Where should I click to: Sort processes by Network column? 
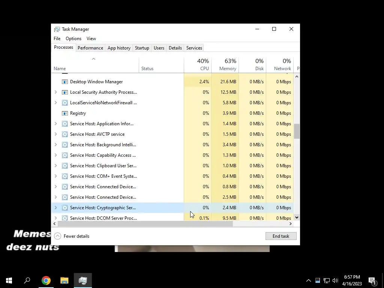[x=280, y=65]
